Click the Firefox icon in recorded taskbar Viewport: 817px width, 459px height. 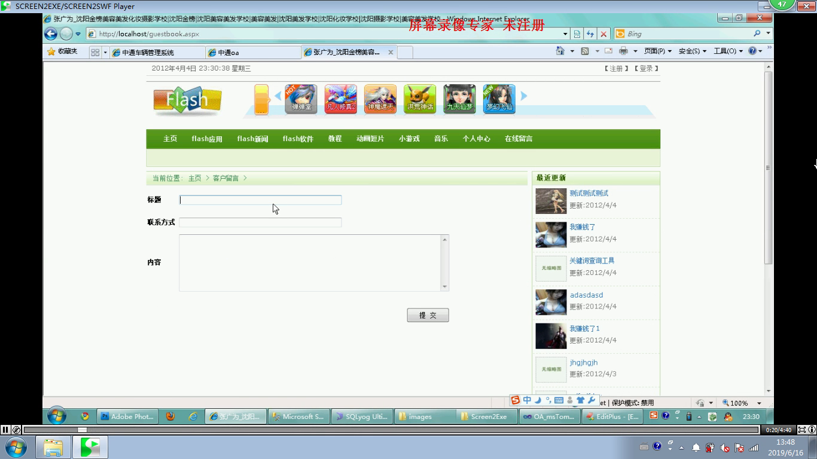pos(170,417)
